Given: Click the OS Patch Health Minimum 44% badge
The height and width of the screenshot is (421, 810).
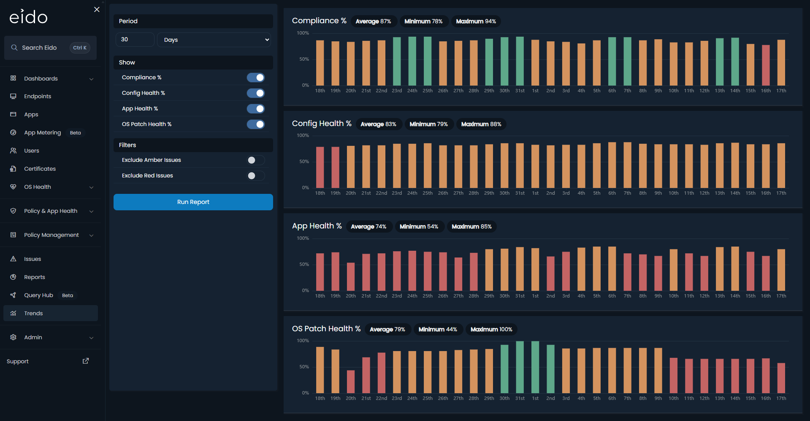Looking at the screenshot, I should coord(438,330).
